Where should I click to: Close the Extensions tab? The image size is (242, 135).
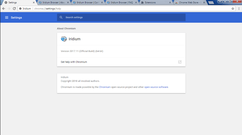[x=170, y=2]
